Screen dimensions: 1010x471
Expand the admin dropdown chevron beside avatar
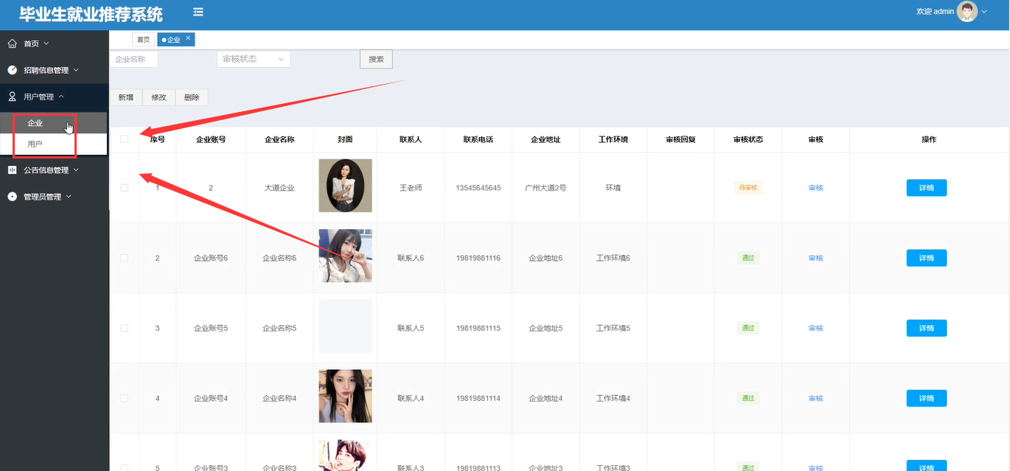coord(984,12)
